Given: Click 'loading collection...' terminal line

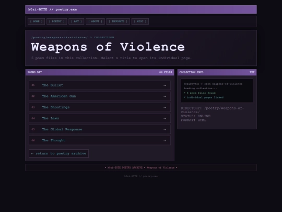Looking at the screenshot, I should [200, 88].
